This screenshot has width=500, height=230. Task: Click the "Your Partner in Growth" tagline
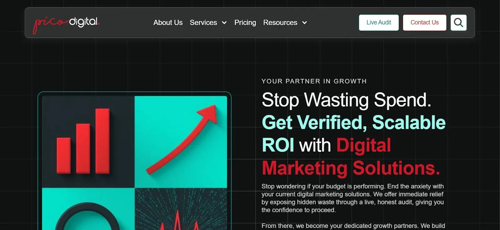click(x=314, y=81)
